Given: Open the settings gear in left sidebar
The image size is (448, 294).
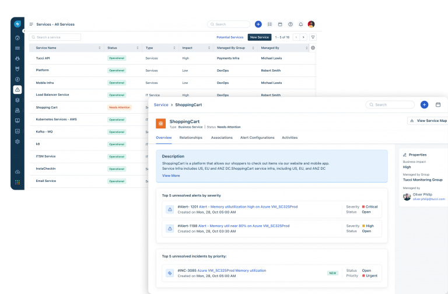Looking at the screenshot, I should click(17, 141).
